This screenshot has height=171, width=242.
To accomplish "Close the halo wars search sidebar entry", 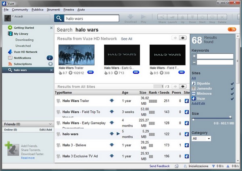I will point(51,70).
